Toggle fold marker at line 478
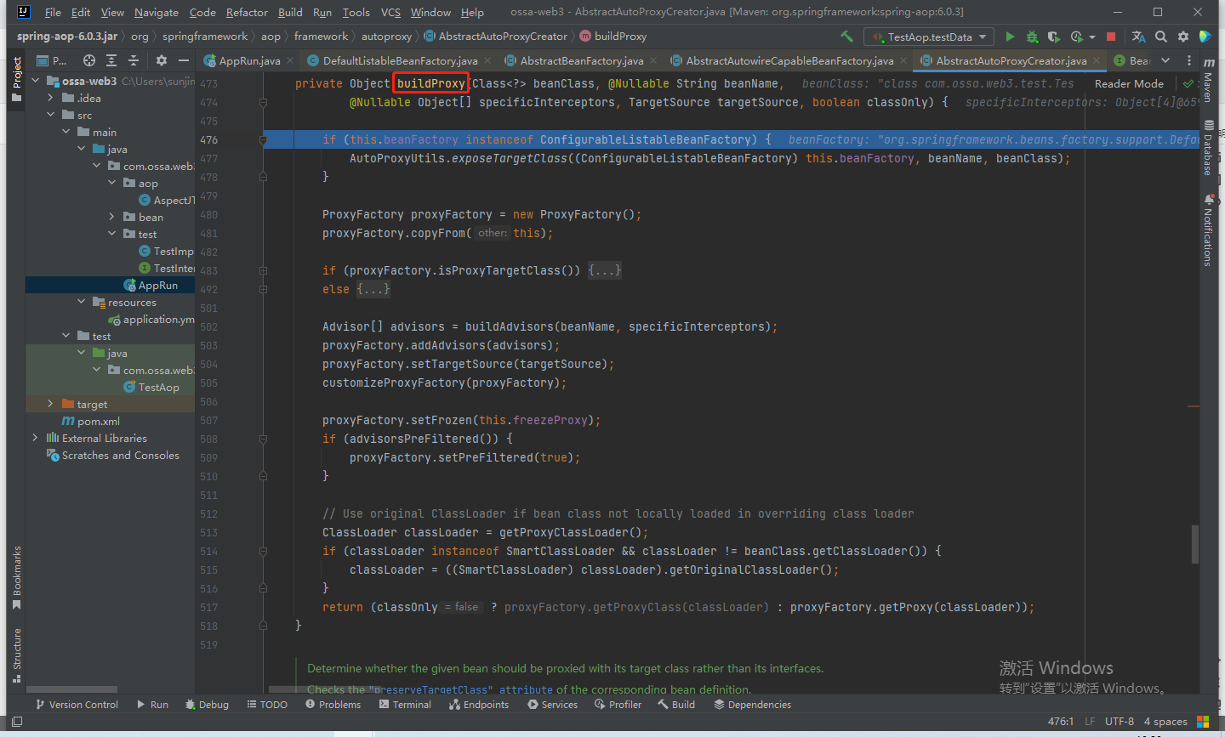 pos(263,177)
